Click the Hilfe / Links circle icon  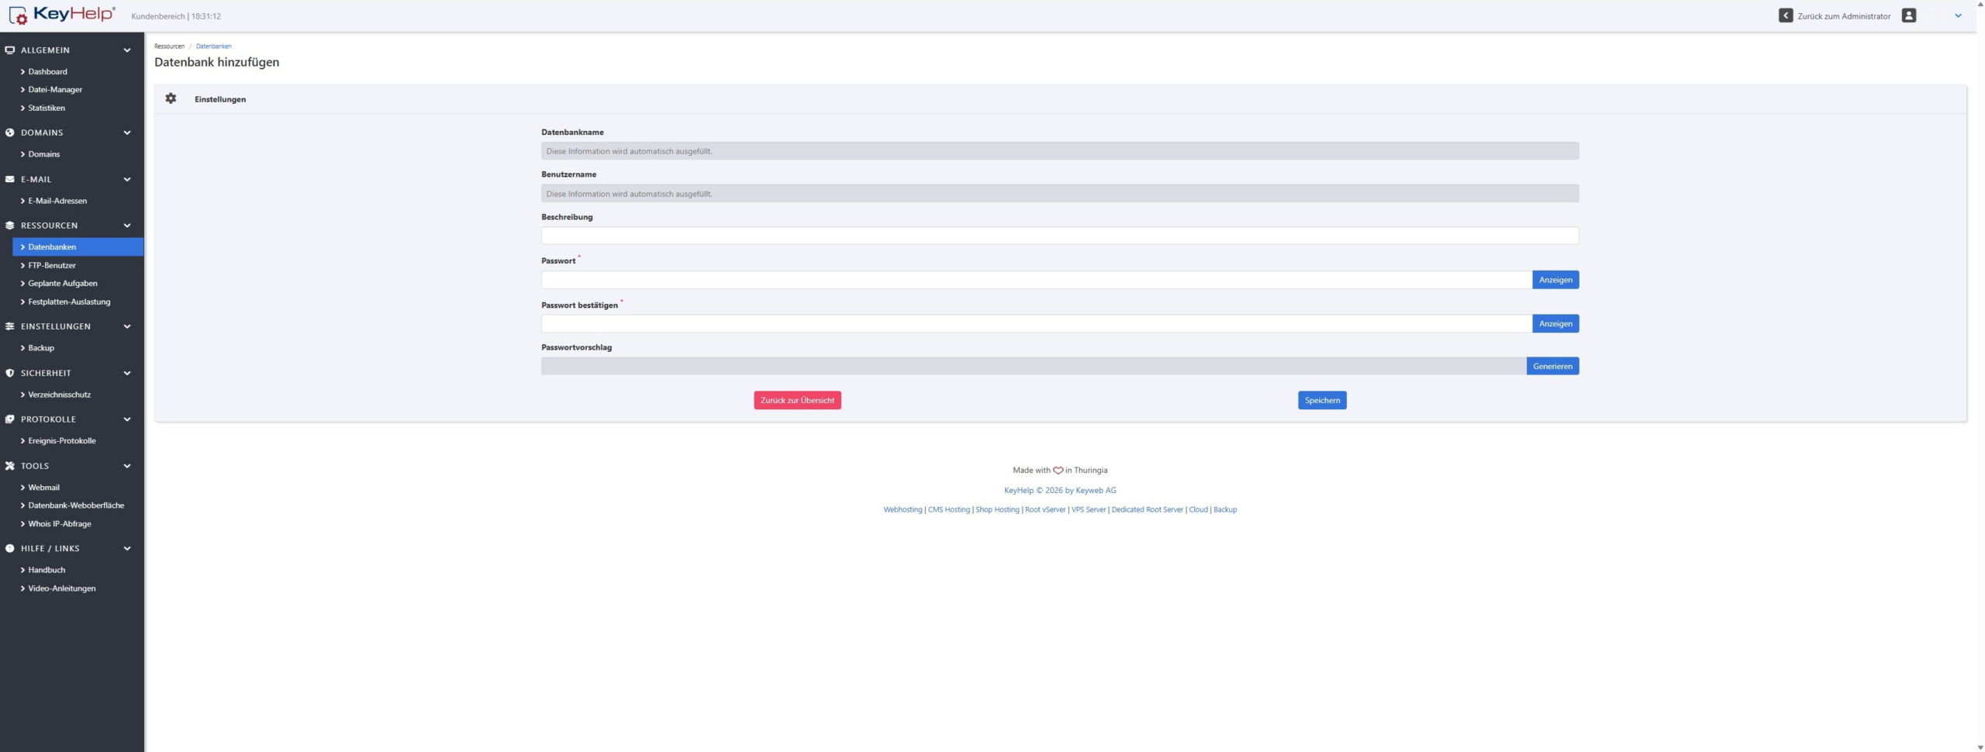[9, 548]
